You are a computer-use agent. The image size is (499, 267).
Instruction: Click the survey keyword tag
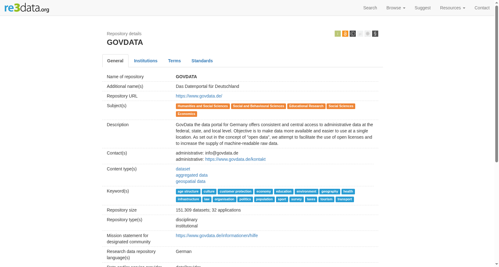point(297,199)
